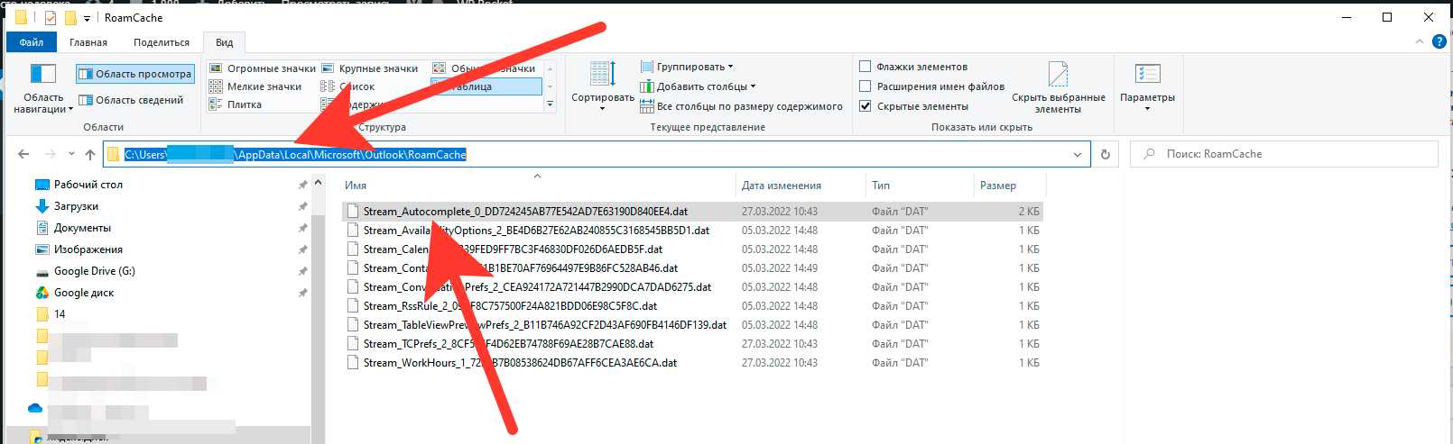Open Рабочий стол in navigation pane
This screenshot has width=1453, height=444.
88,185
